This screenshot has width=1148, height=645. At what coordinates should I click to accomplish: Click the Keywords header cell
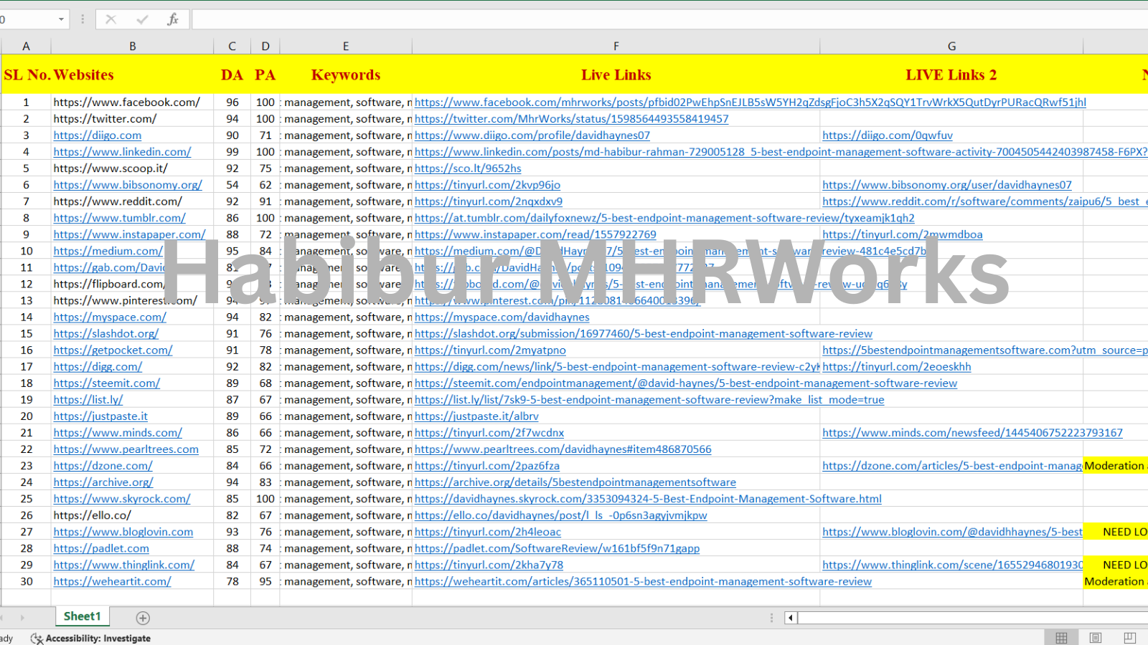tap(345, 75)
